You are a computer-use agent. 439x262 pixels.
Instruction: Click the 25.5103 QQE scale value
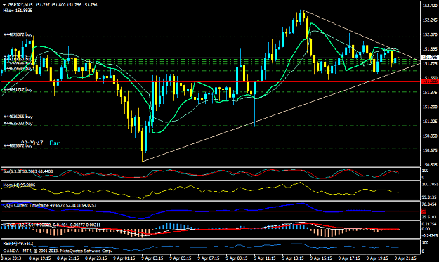pyautogui.click(x=430, y=217)
